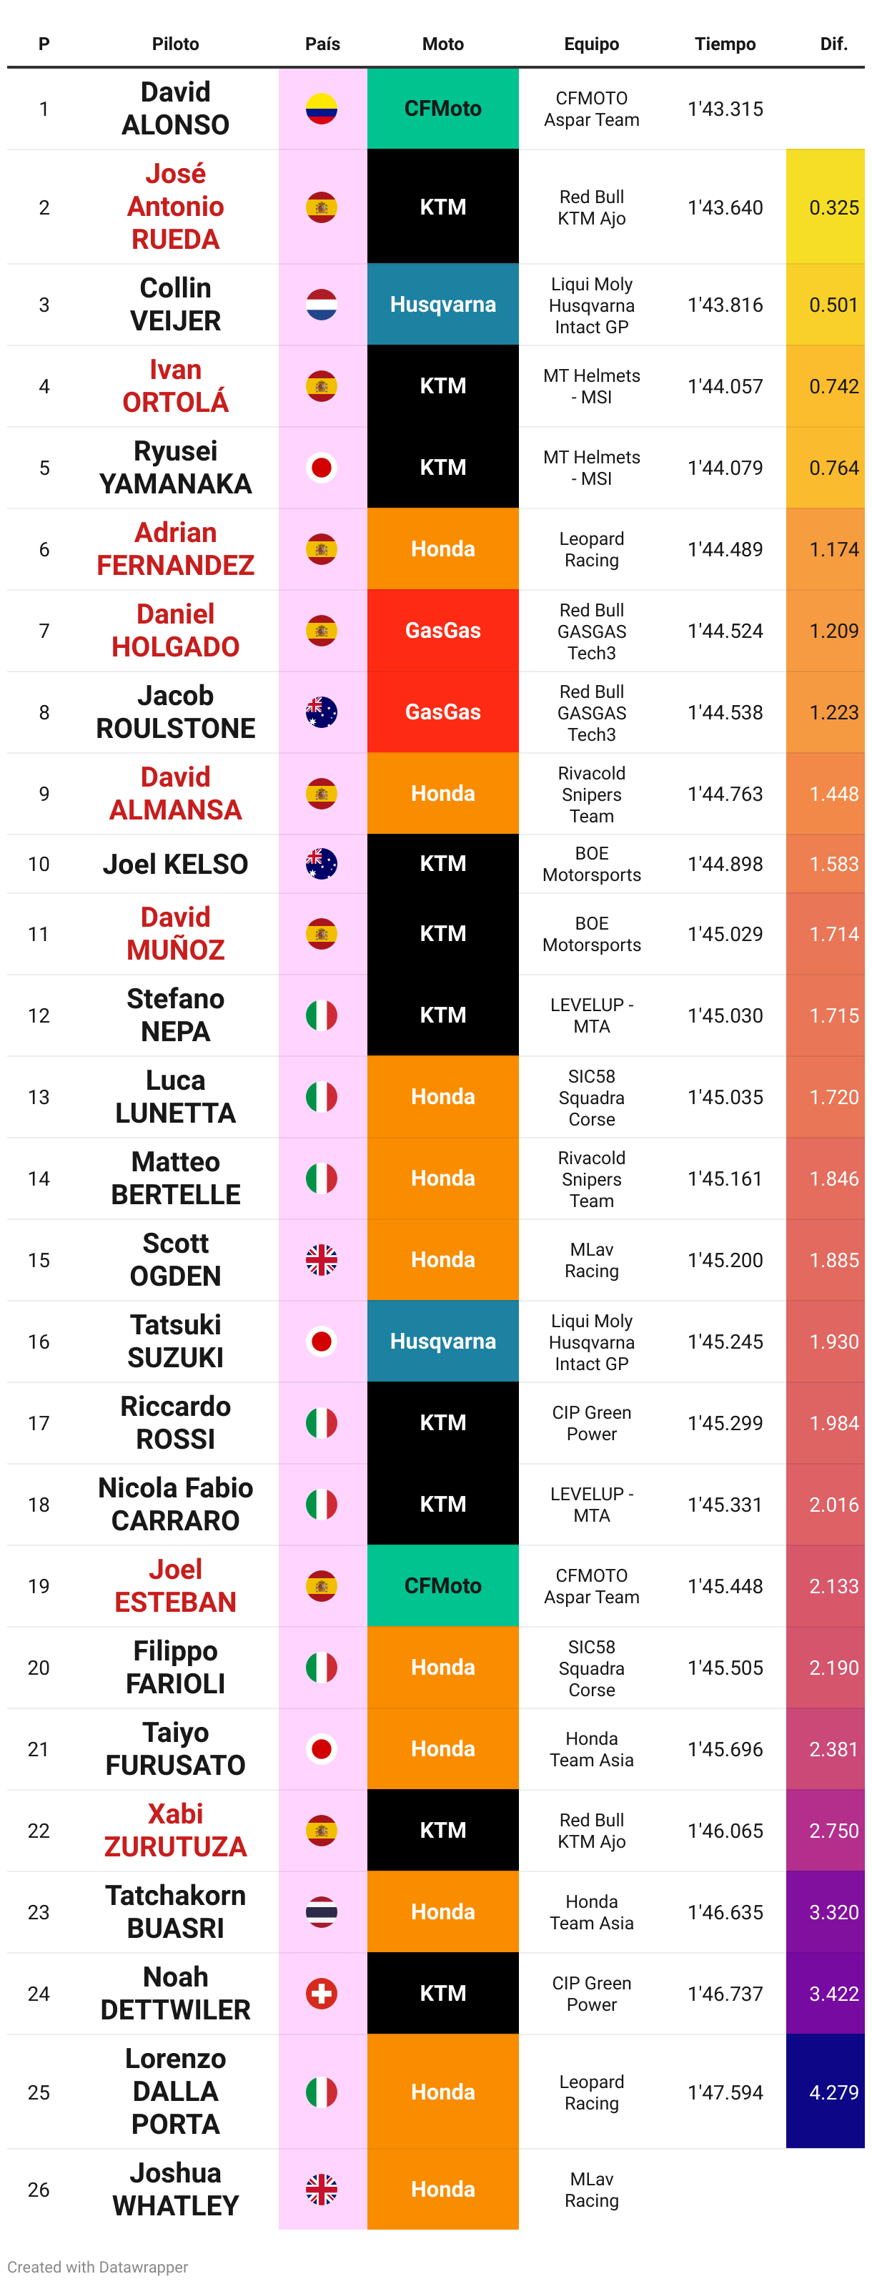Click the dark blue 4.279 difference cell

[x=825, y=2092]
